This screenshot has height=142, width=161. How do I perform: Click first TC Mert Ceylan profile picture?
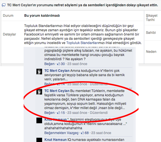click(x=39, y=72)
